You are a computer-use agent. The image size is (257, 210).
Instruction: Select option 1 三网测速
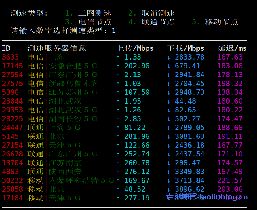pos(88,13)
